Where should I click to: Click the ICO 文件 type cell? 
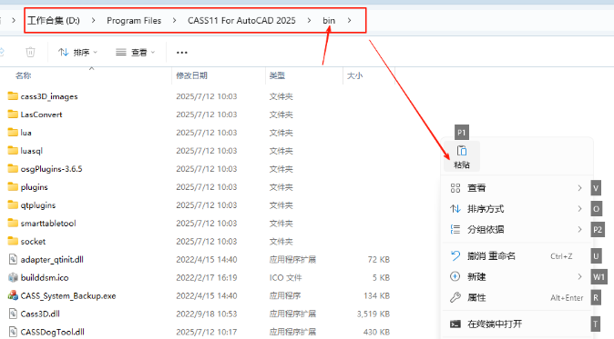(285, 278)
